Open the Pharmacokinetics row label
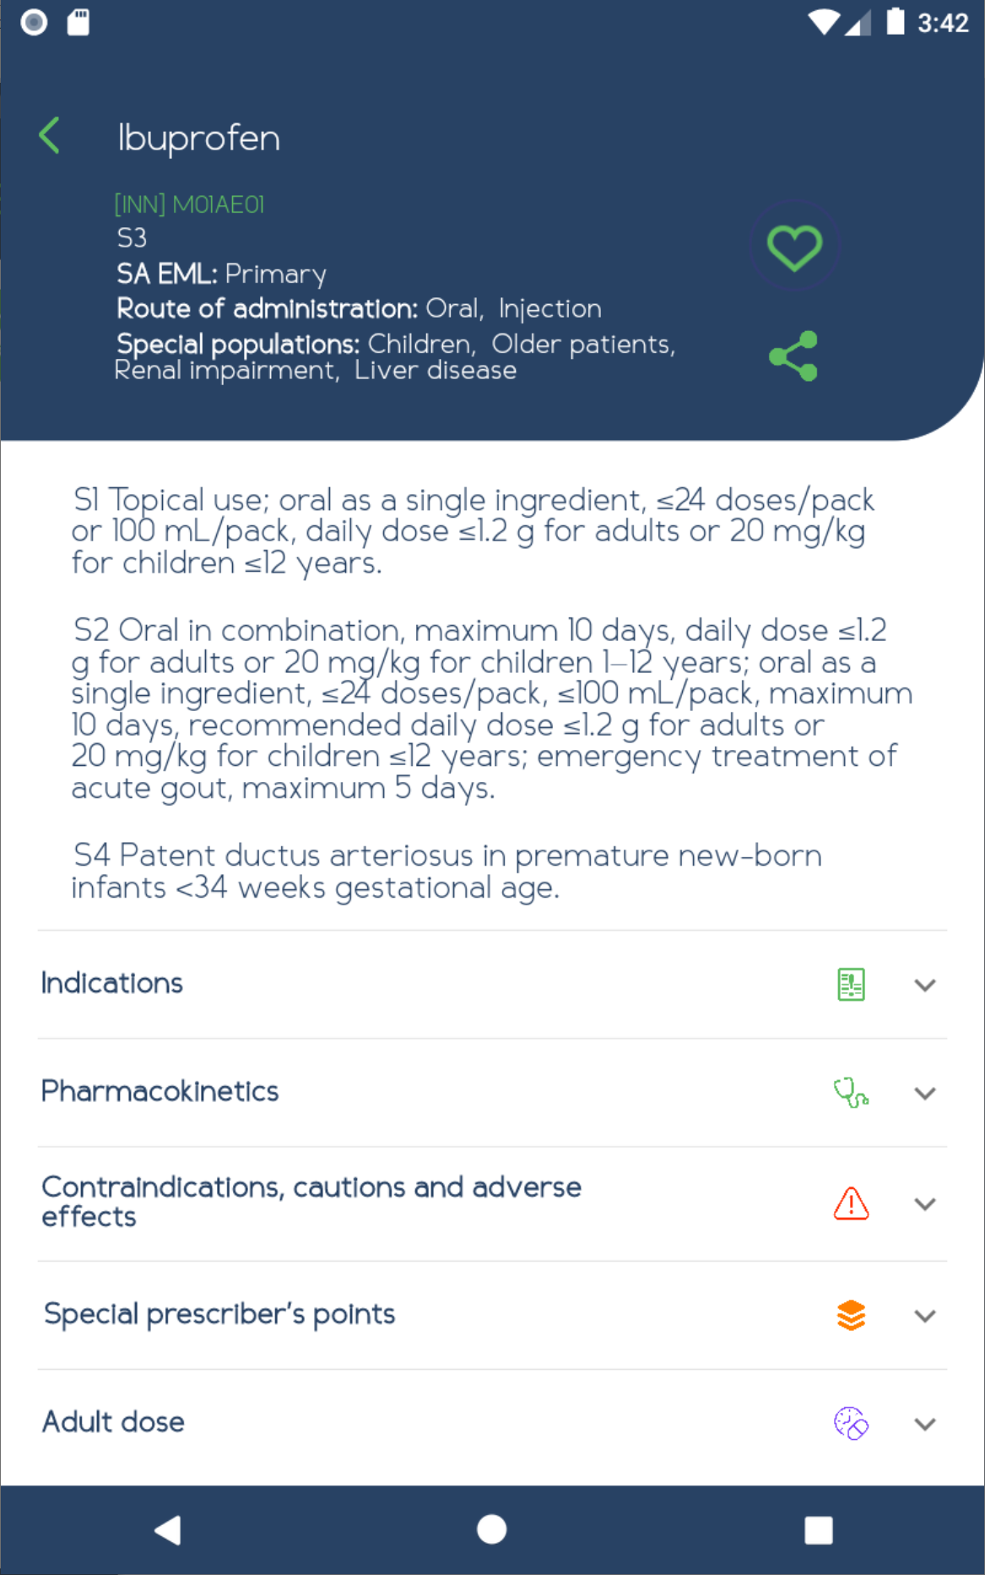Image resolution: width=985 pixels, height=1575 pixels. point(160,1091)
